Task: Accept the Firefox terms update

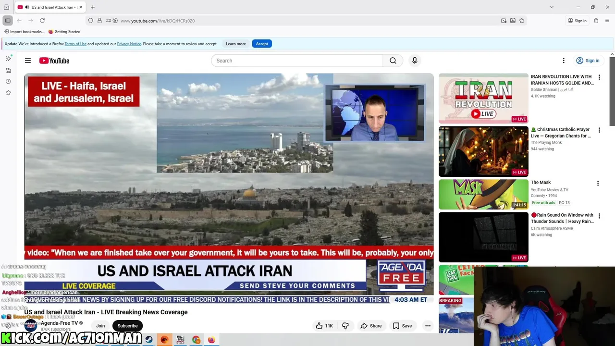Action: [262, 44]
